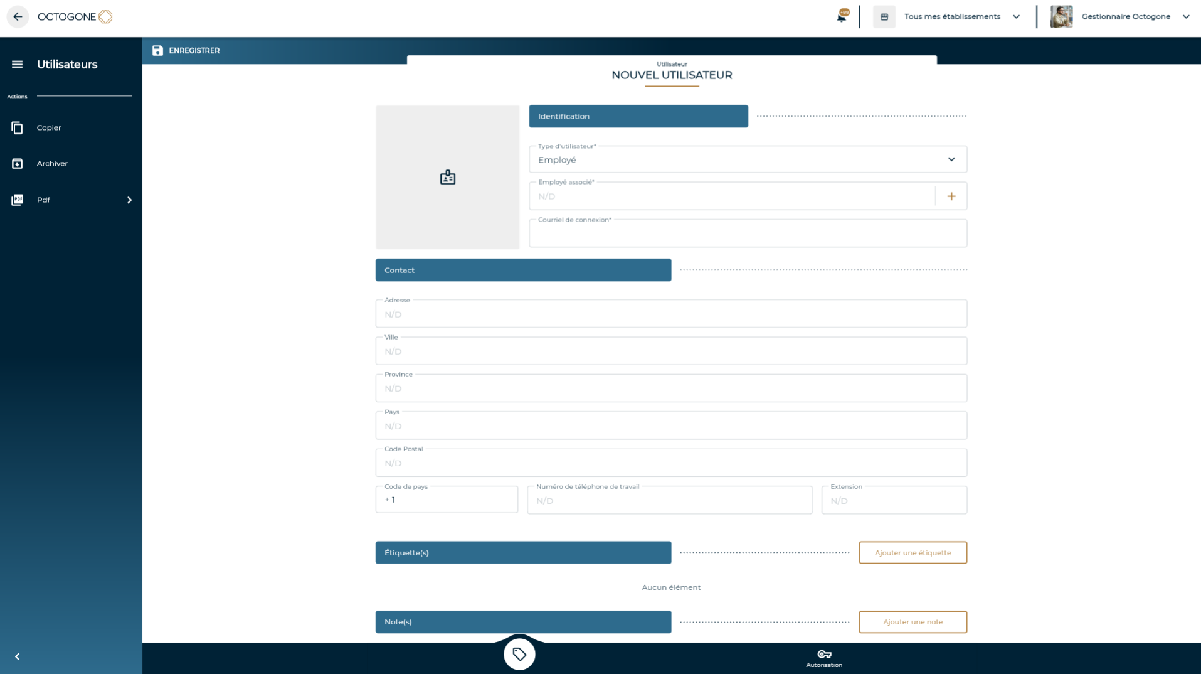This screenshot has width=1201, height=674.
Task: Add an associated employee with plus icon
Action: [x=951, y=196]
